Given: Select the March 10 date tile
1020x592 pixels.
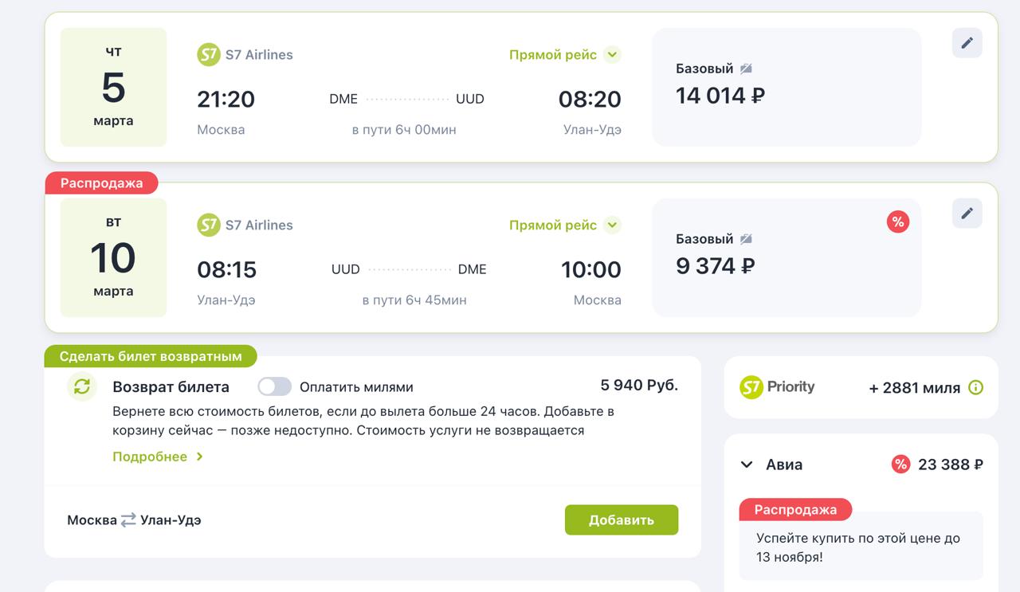Looking at the screenshot, I should 113,258.
